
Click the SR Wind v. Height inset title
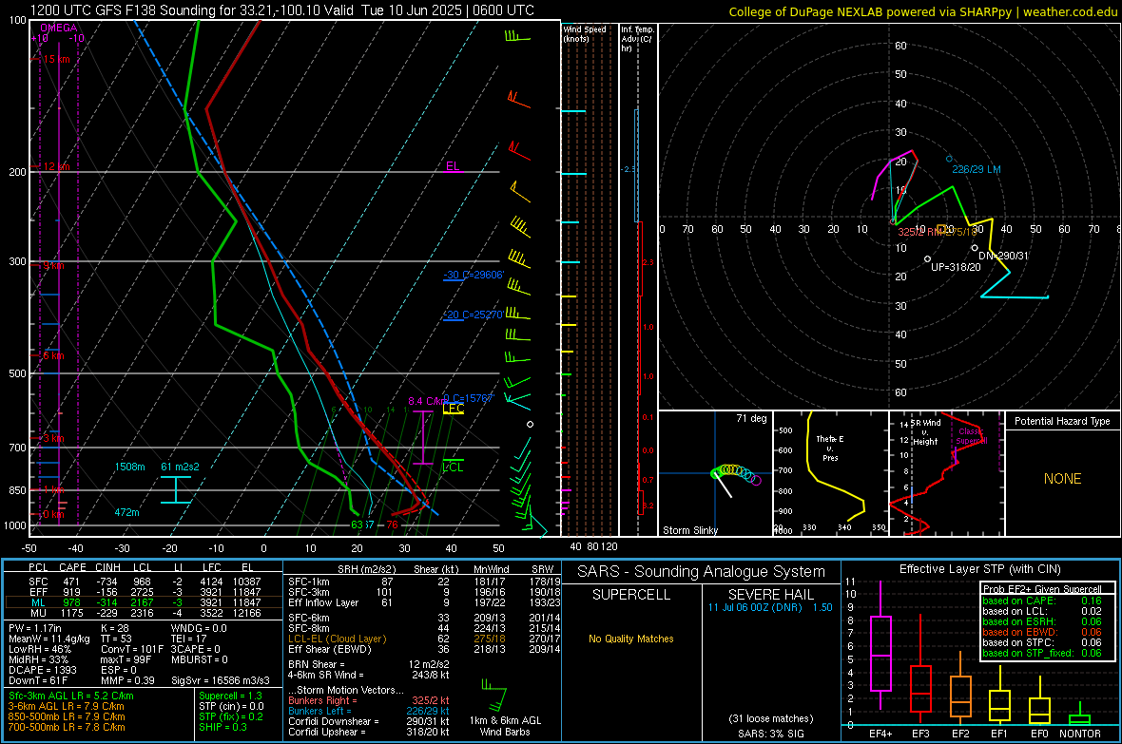pyautogui.click(x=925, y=432)
